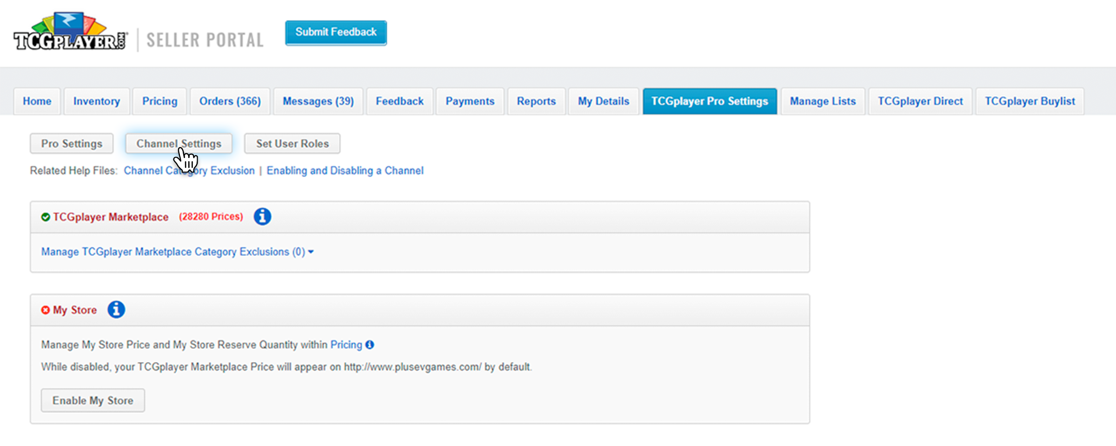Image resolution: width=1116 pixels, height=446 pixels.
Task: Click the SELLER PORTAL heading text
Action: click(205, 40)
